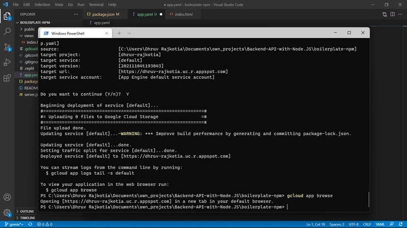Open the File menu
407x228 pixels.
(16, 5)
